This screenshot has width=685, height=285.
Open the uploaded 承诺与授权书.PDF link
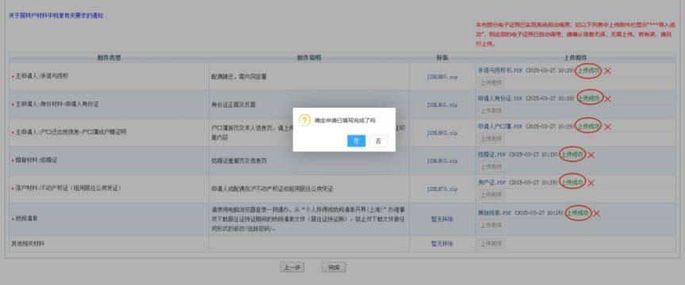[x=500, y=70]
